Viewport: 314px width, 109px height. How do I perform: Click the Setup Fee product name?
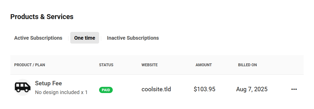pos(48,83)
